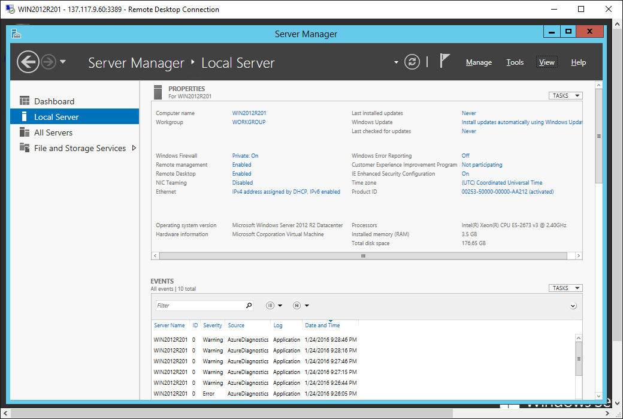The width and height of the screenshot is (623, 419).
Task: Select the 9:27:46 PM warning event
Action: [x=255, y=361]
